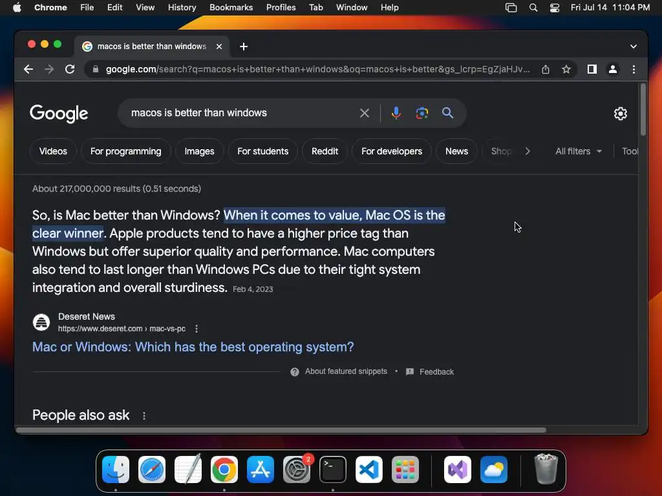Open Google quick settings gear

pos(620,114)
